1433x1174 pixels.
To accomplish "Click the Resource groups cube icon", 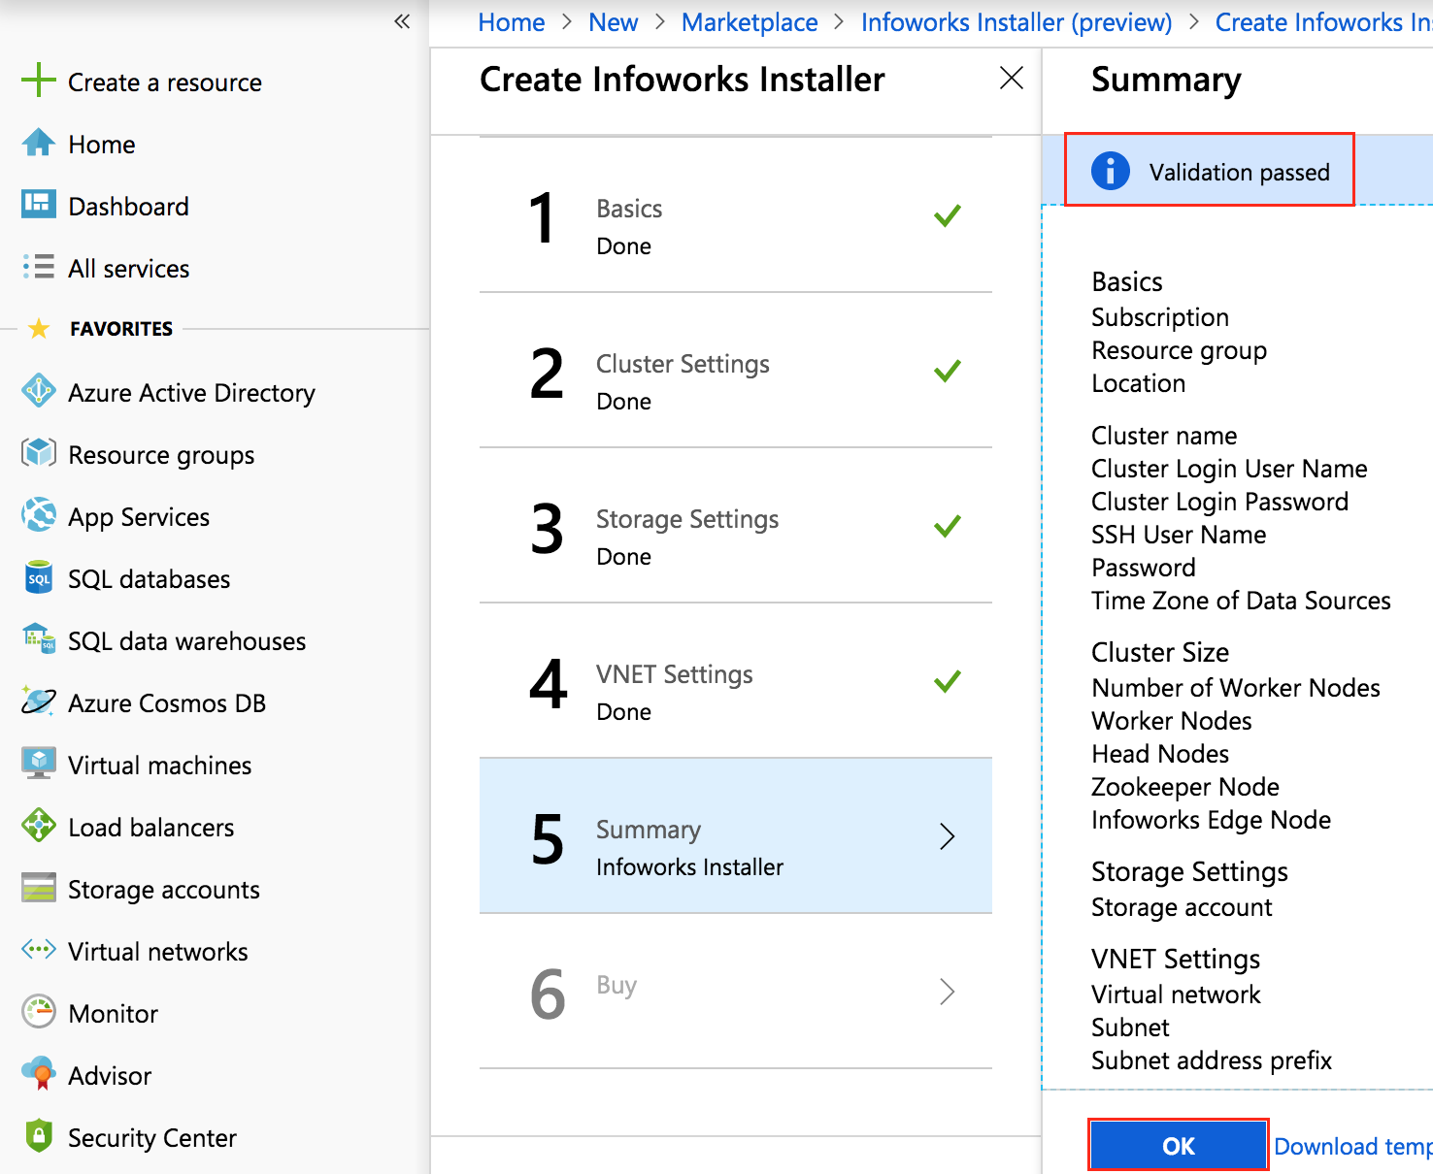I will click(39, 453).
